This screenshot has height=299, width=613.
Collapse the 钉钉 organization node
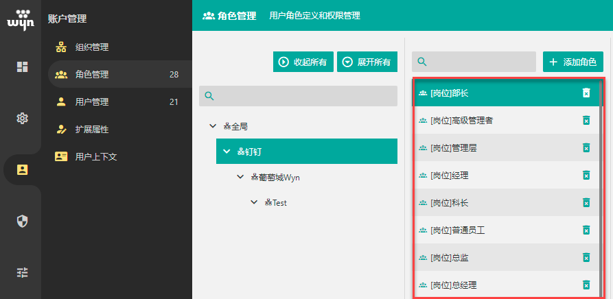click(x=227, y=152)
